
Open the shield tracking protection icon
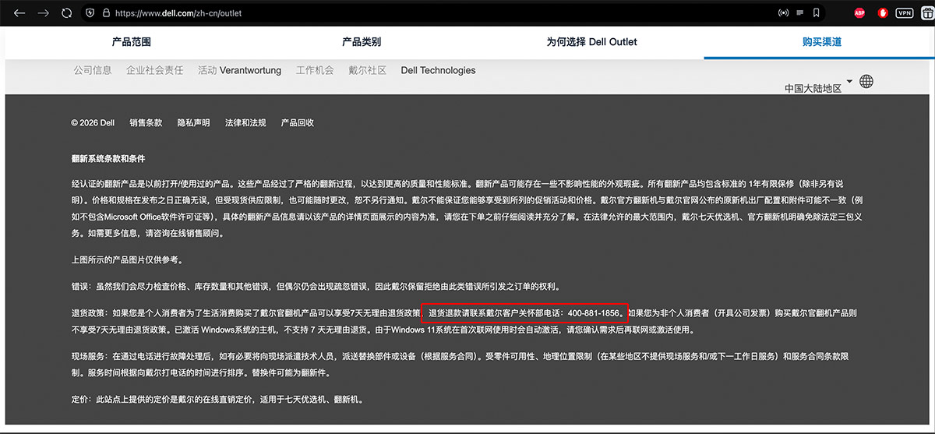pyautogui.click(x=89, y=13)
